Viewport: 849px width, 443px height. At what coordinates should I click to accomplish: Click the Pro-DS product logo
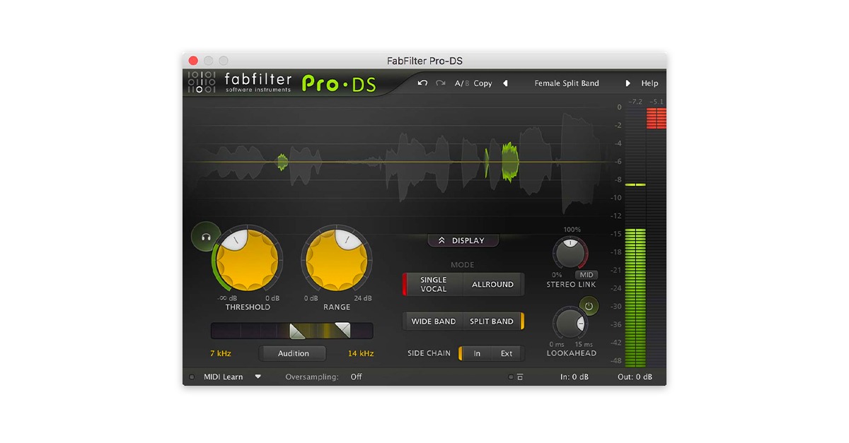pos(340,83)
